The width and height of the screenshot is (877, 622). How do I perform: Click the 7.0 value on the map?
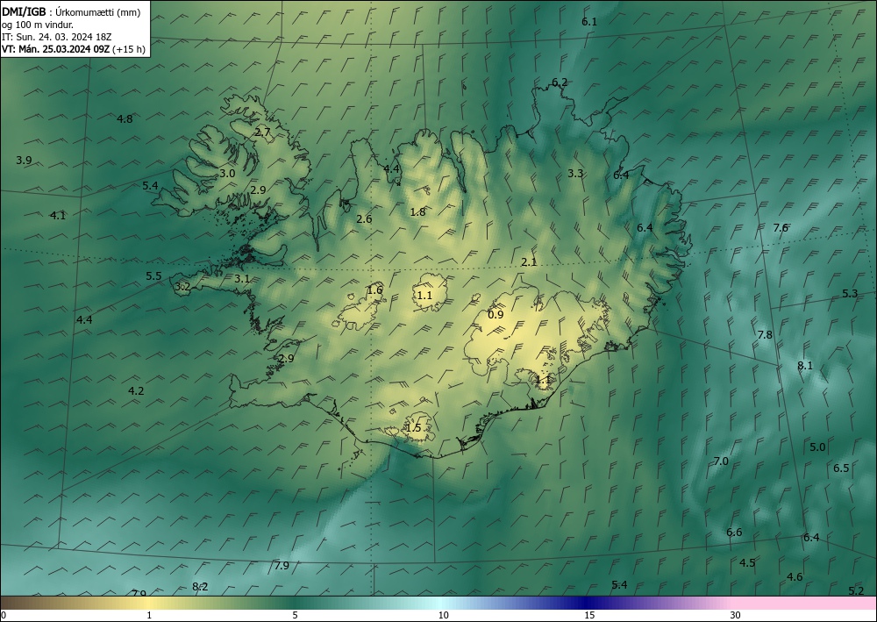(721, 461)
